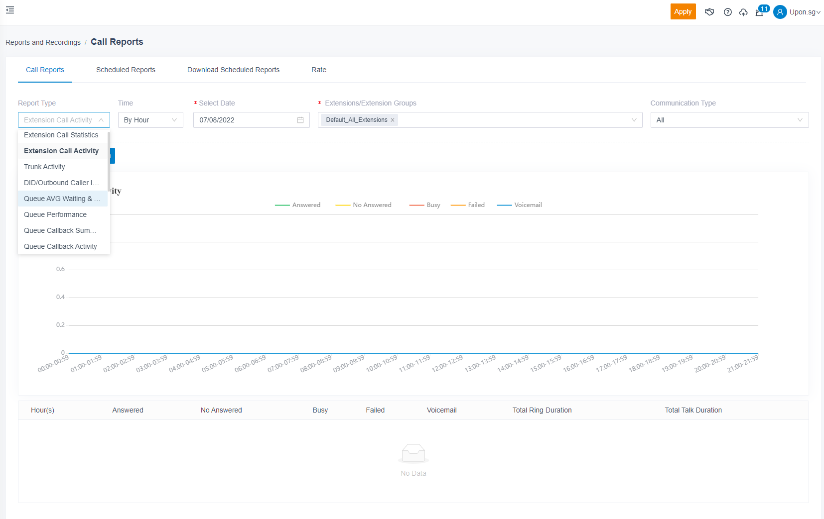Switch to the Scheduled Reports tab
The height and width of the screenshot is (519, 824).
126,70
